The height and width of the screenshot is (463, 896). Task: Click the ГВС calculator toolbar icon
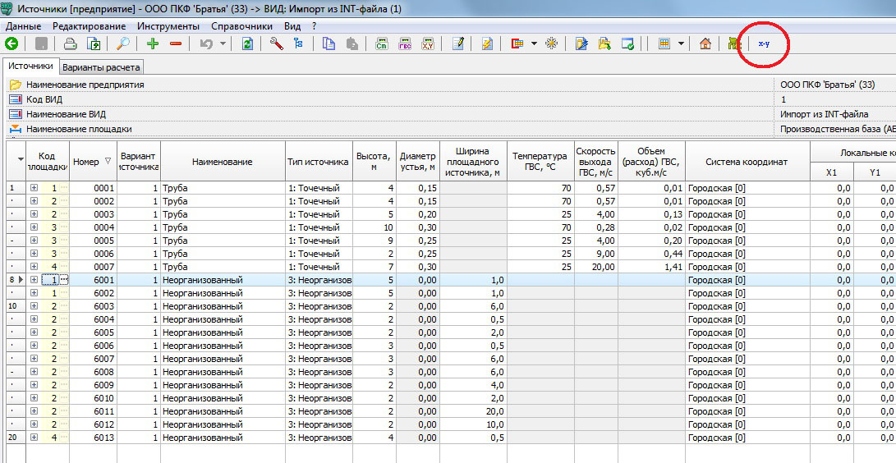pyautogui.click(x=405, y=44)
